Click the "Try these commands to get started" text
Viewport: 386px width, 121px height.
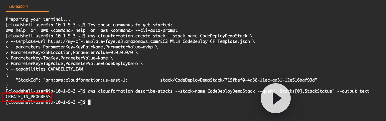pyautogui.click(x=130, y=25)
